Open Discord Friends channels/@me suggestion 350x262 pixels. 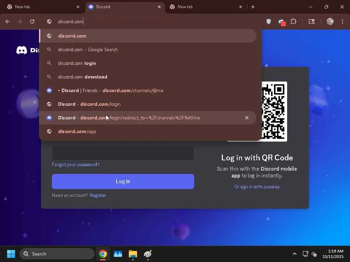[148, 90]
